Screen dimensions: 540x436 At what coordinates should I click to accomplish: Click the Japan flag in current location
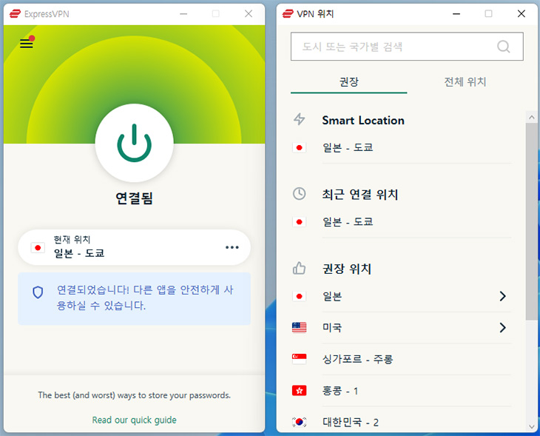(38, 247)
